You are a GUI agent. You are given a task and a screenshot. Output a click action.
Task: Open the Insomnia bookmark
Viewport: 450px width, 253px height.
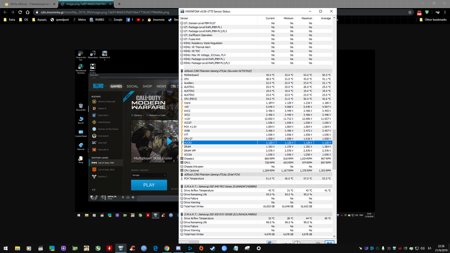click(x=156, y=20)
